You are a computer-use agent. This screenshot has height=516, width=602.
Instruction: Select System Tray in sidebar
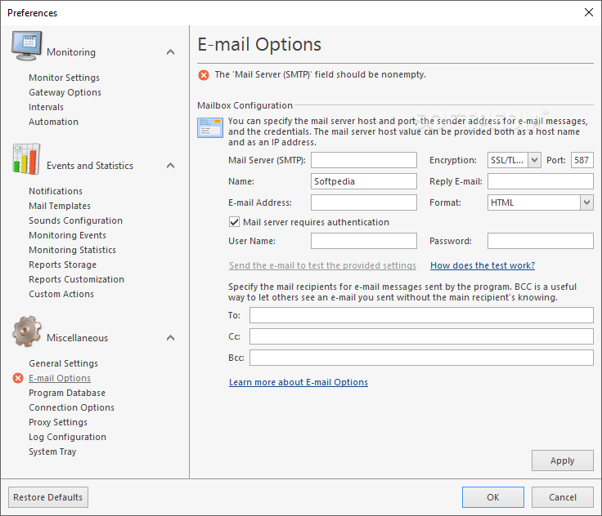click(x=52, y=451)
